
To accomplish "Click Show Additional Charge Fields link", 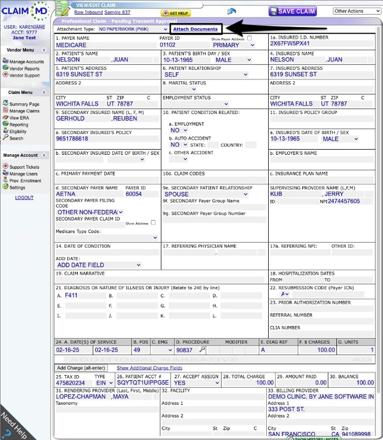I will (x=149, y=368).
